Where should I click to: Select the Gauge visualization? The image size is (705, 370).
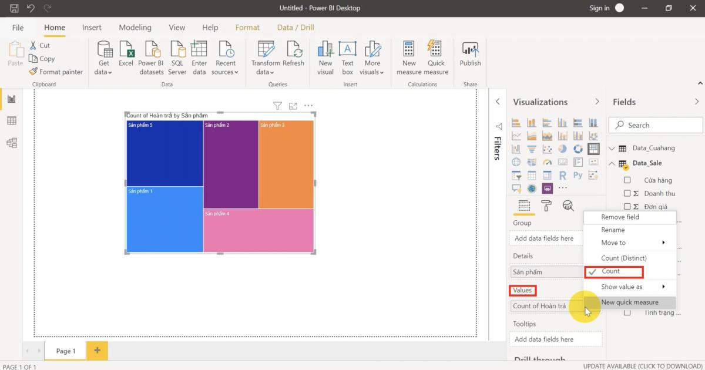(x=547, y=162)
